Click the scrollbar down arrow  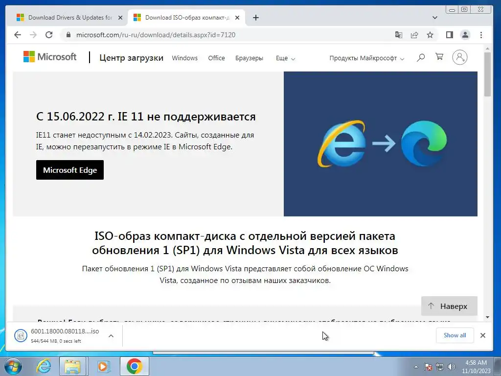[x=487, y=317]
